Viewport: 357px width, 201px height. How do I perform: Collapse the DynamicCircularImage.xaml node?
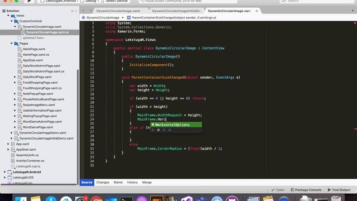pyautogui.click(x=15, y=27)
